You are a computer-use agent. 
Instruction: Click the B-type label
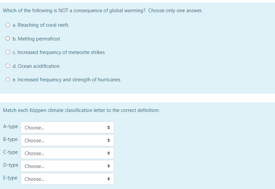pyautogui.click(x=10, y=139)
